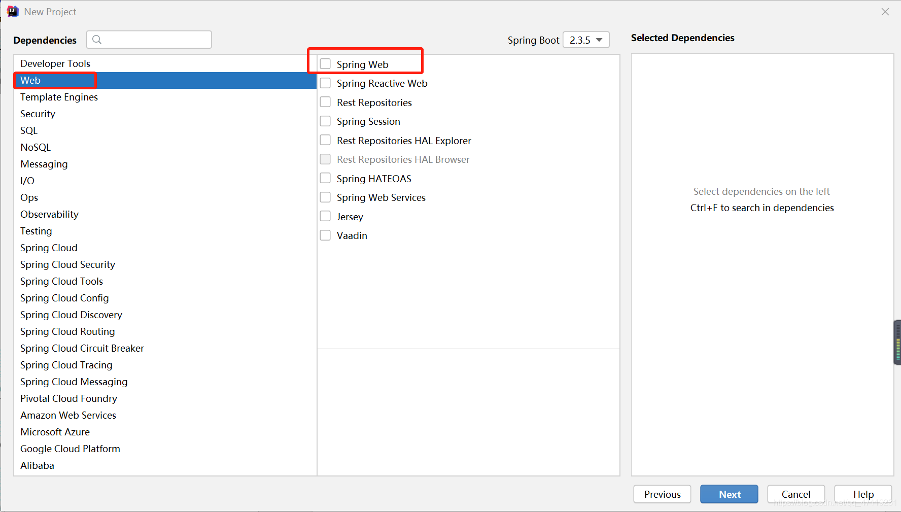Enable Rest Repositories HAL Explorer checkbox
Viewport: 901px width, 512px height.
pyautogui.click(x=325, y=140)
